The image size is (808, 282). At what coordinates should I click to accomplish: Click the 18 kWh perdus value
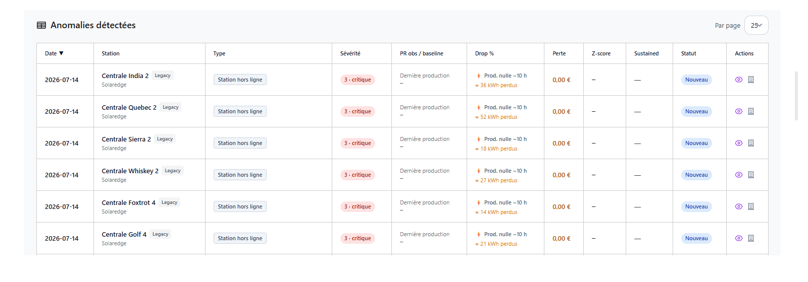[496, 149]
